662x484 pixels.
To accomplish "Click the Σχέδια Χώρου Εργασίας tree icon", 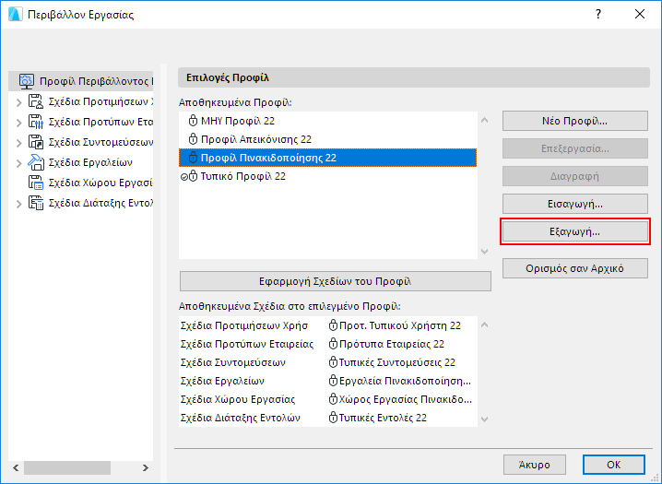I will click(x=37, y=183).
